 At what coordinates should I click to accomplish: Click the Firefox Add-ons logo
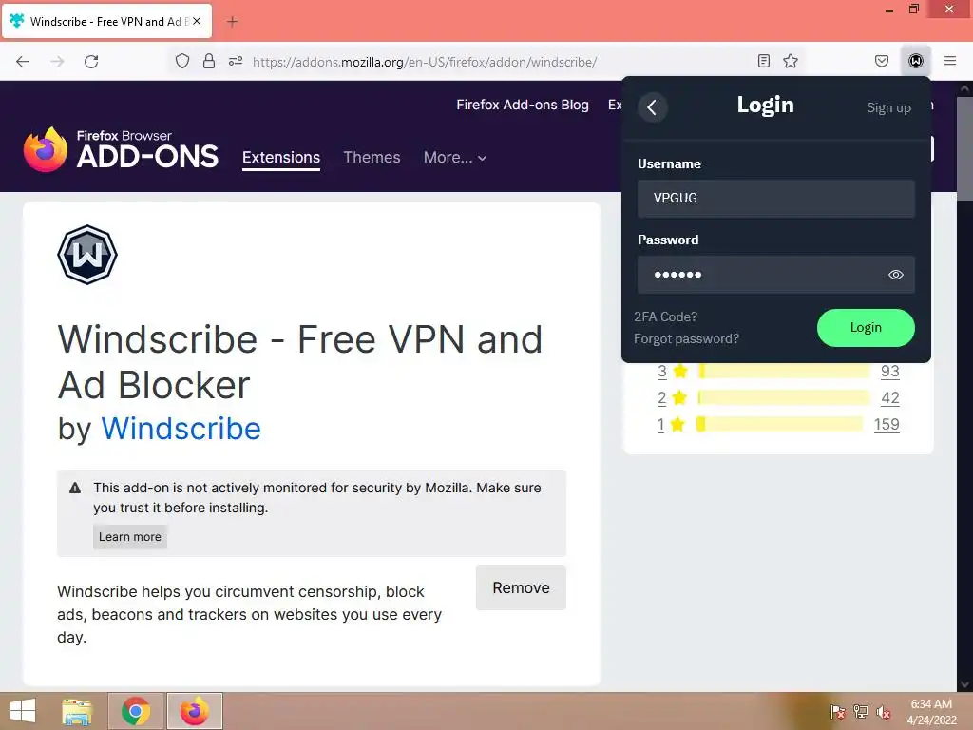tap(121, 149)
